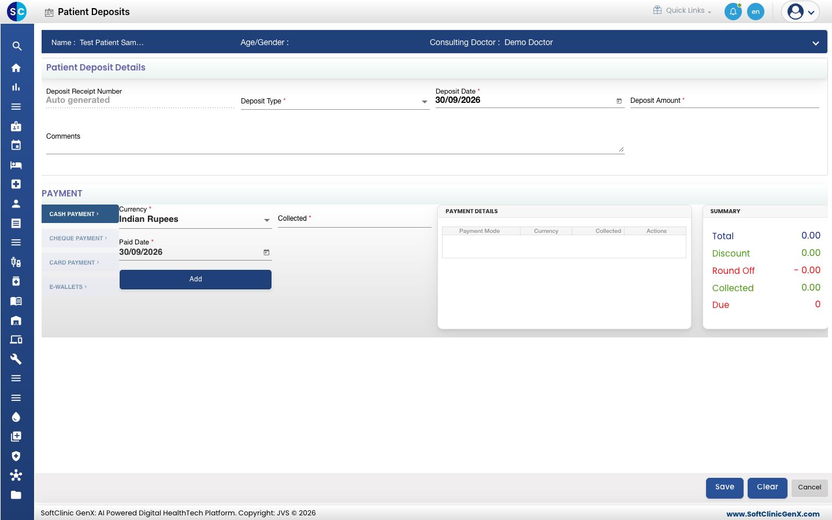Click the Round Off label in Summary

733,270
